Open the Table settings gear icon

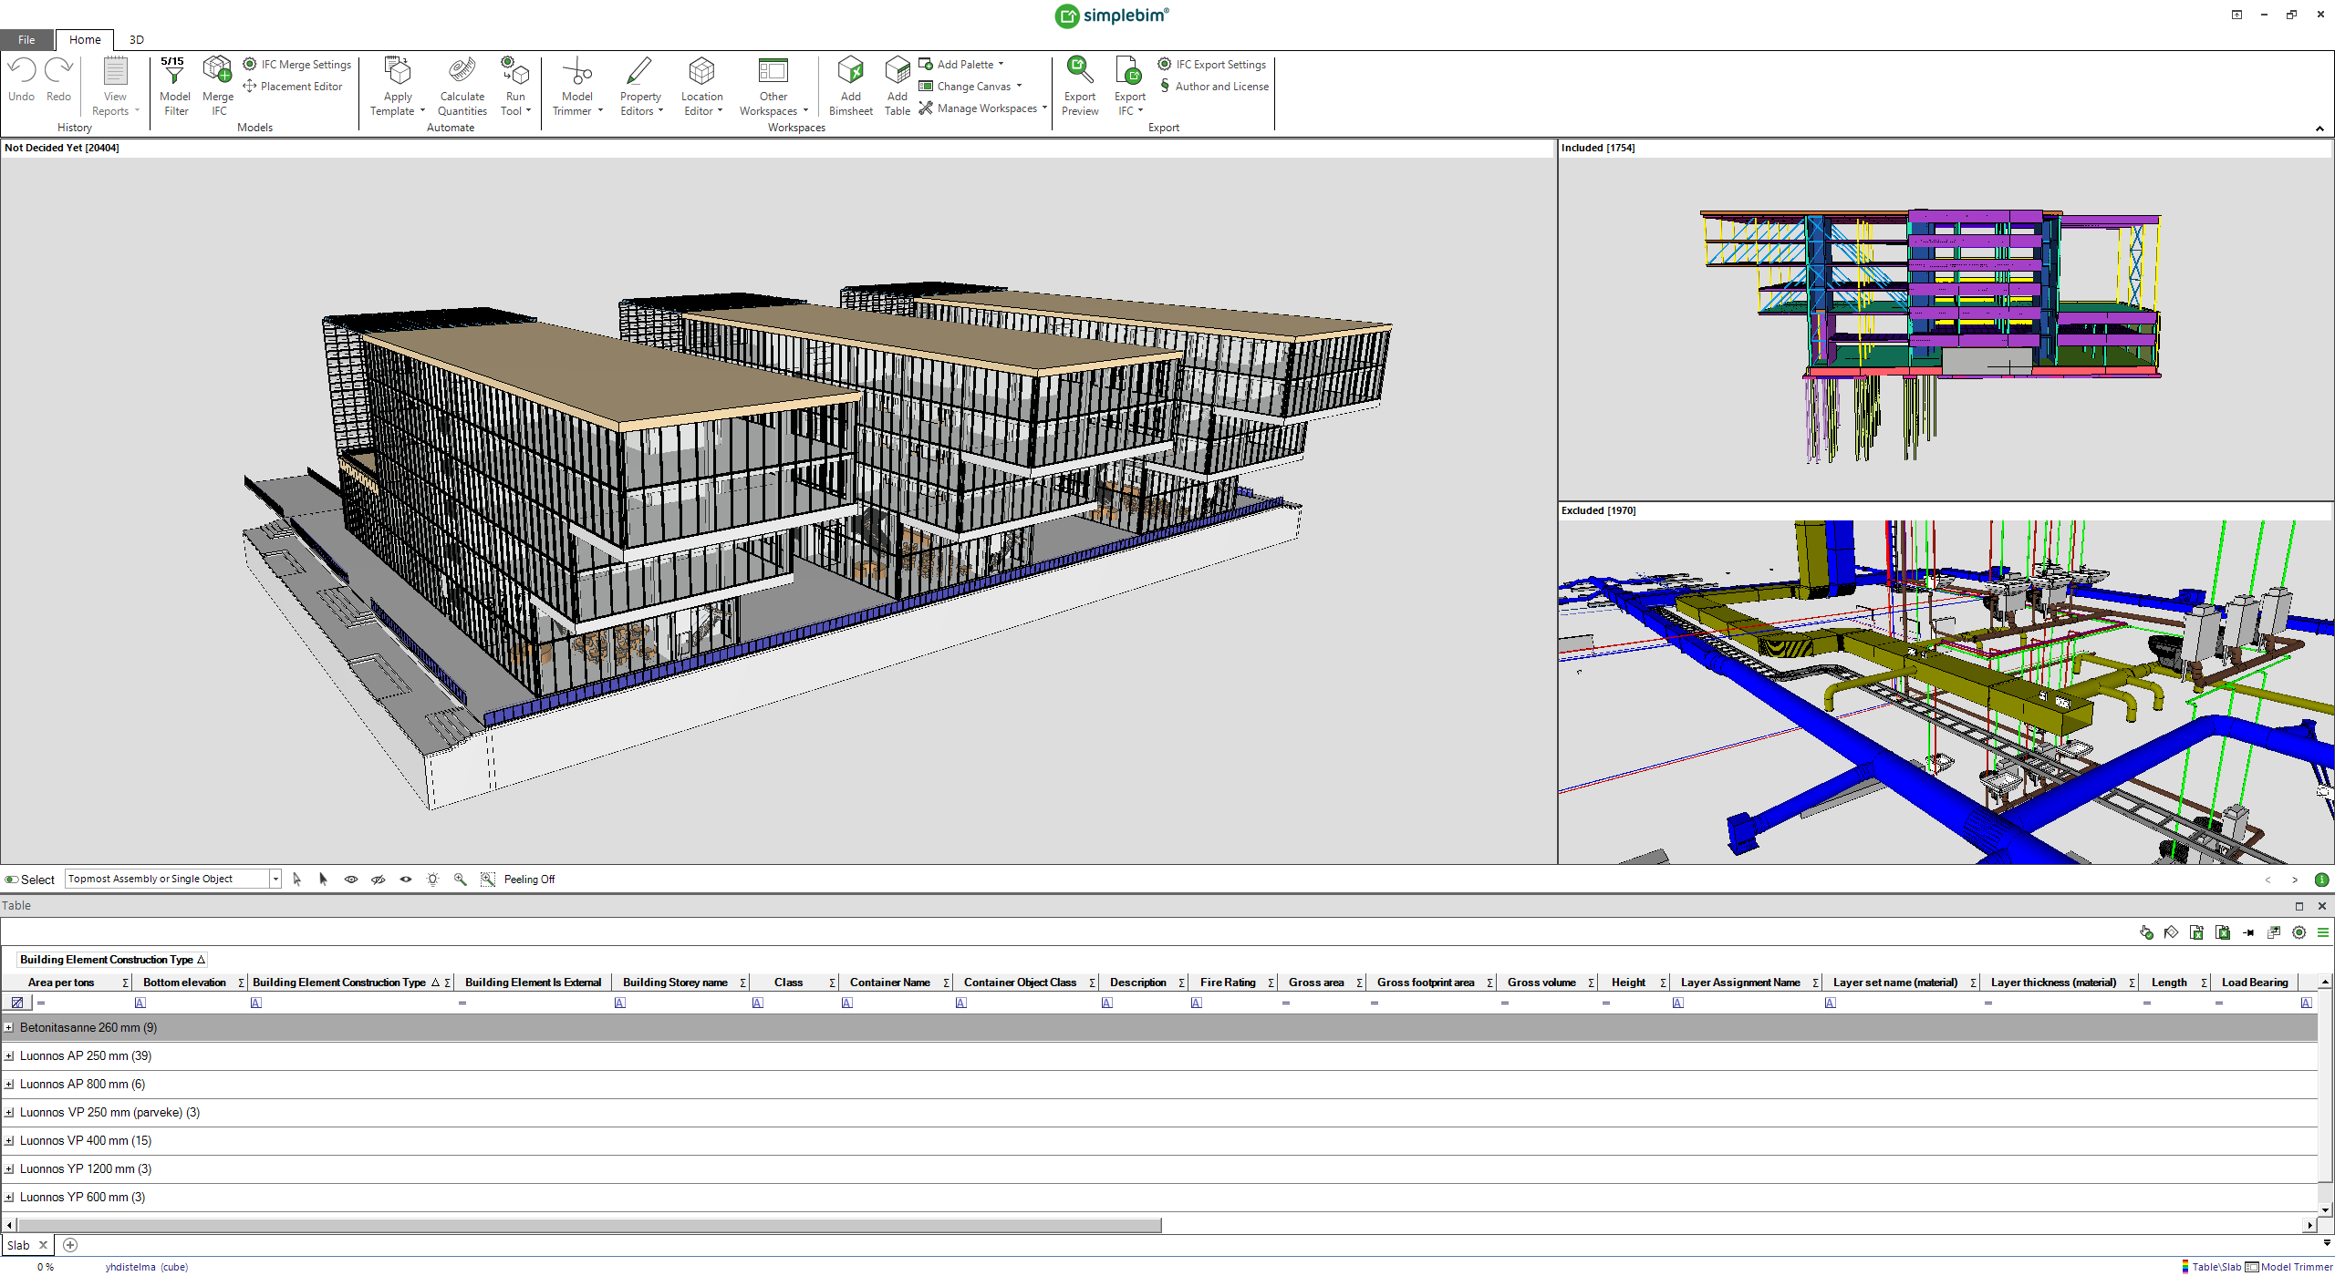[x=2299, y=931]
